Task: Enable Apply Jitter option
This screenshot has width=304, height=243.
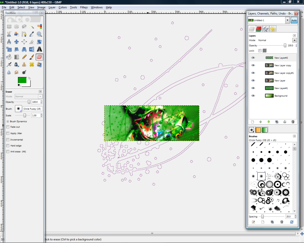Action: 8,133
